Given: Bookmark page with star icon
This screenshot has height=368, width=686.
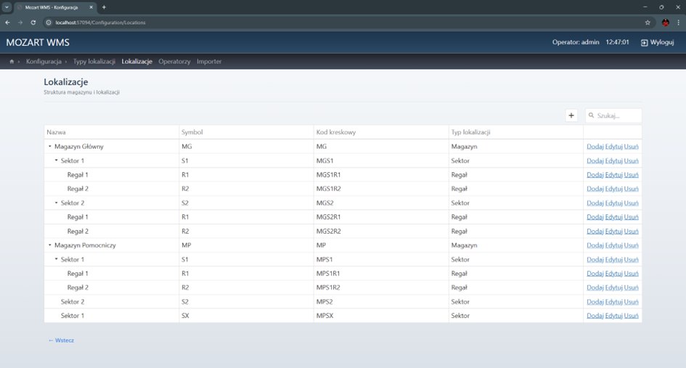Looking at the screenshot, I should (x=648, y=23).
